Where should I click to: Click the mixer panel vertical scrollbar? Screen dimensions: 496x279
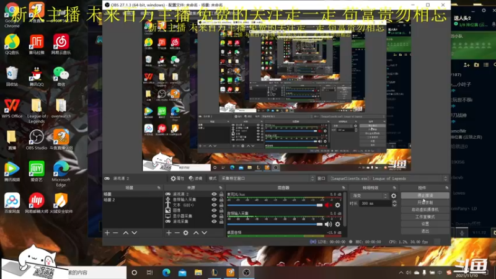coord(345,210)
